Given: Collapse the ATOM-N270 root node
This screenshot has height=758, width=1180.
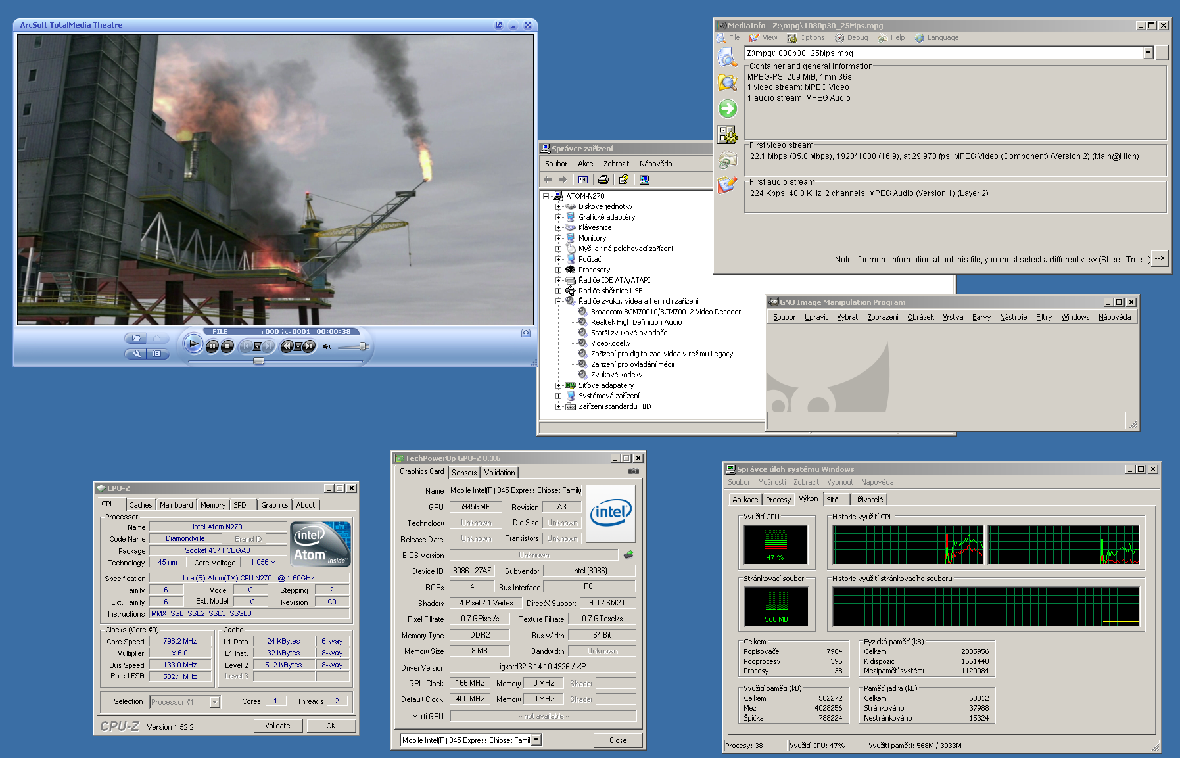Looking at the screenshot, I should coord(546,196).
